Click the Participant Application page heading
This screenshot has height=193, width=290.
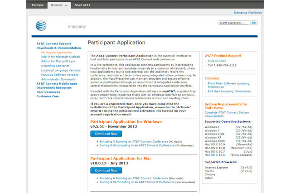pyautogui.click(x=116, y=43)
